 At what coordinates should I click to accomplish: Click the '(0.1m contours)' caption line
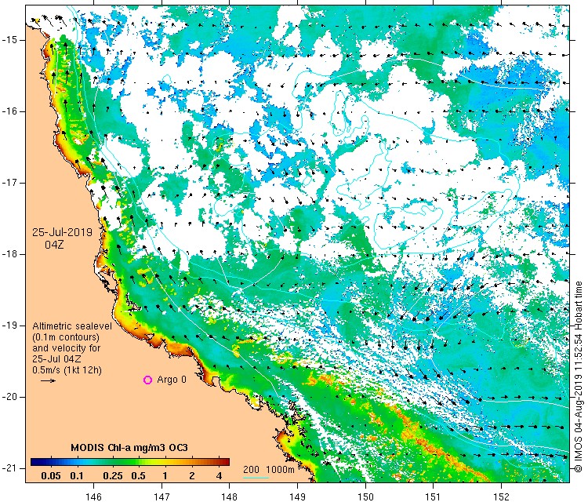[66, 337]
